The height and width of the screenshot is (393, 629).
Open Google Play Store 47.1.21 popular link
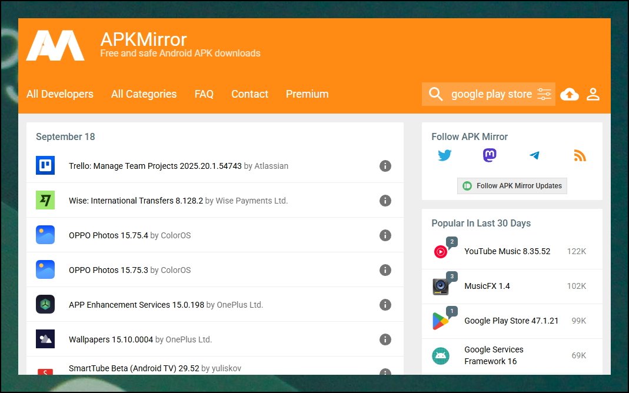[511, 321]
